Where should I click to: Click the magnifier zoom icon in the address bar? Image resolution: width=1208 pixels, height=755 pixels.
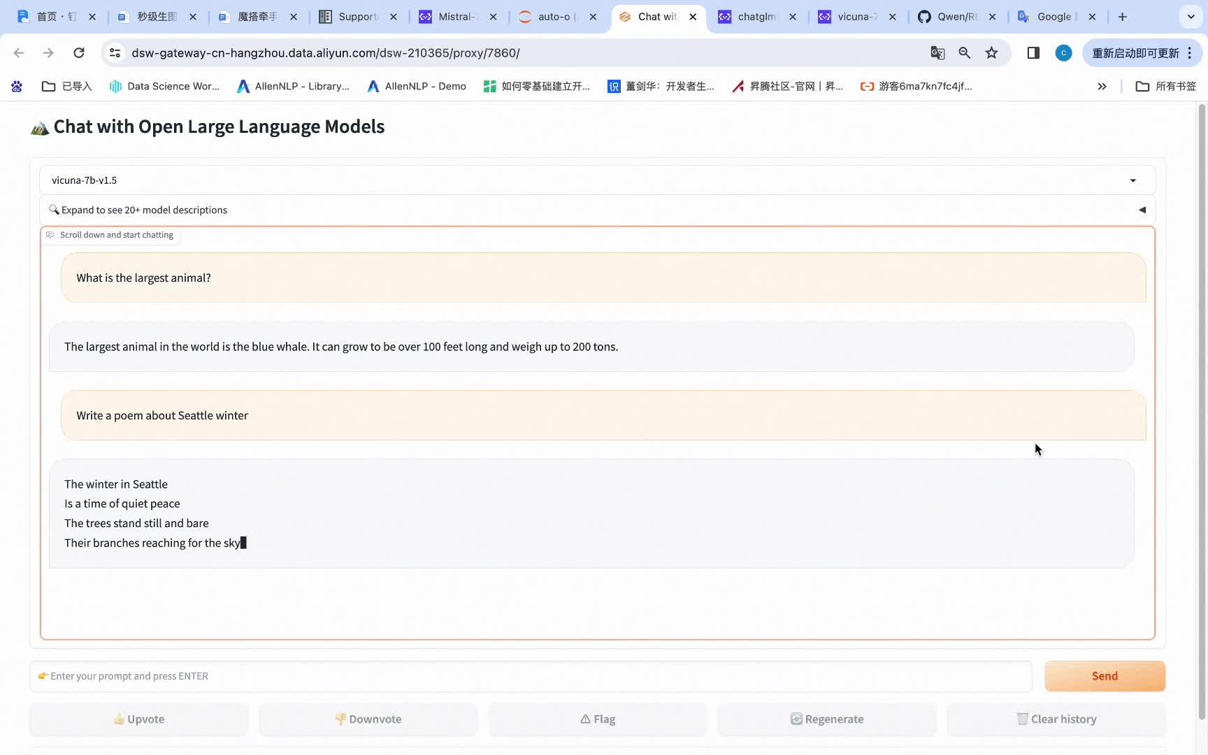(x=964, y=52)
